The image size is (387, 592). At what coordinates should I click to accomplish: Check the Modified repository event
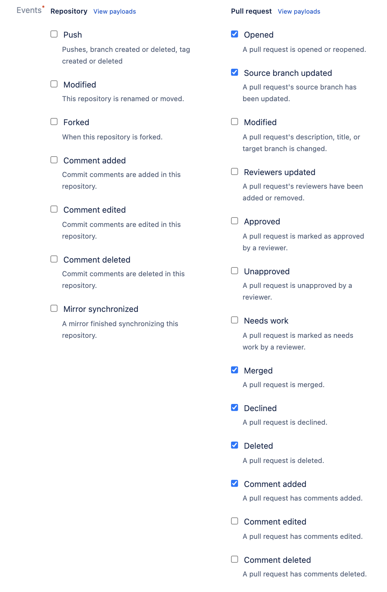[54, 83]
